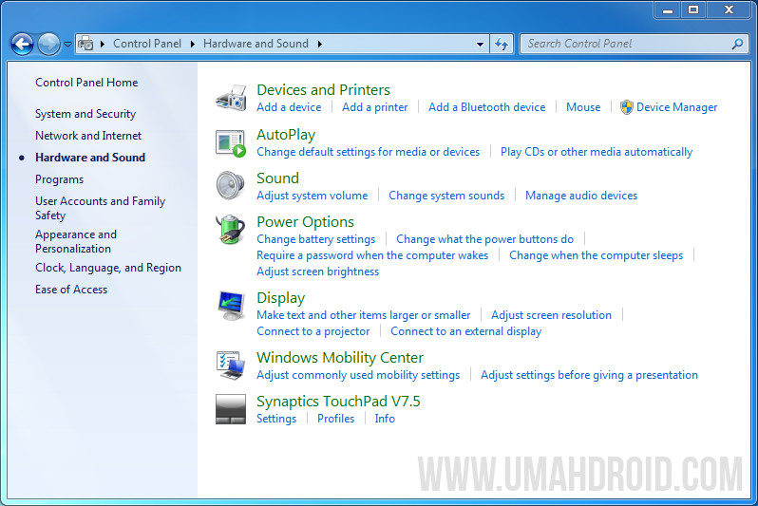Screen dimensions: 758x506
Task: Open the Display heading link
Action: pos(280,298)
